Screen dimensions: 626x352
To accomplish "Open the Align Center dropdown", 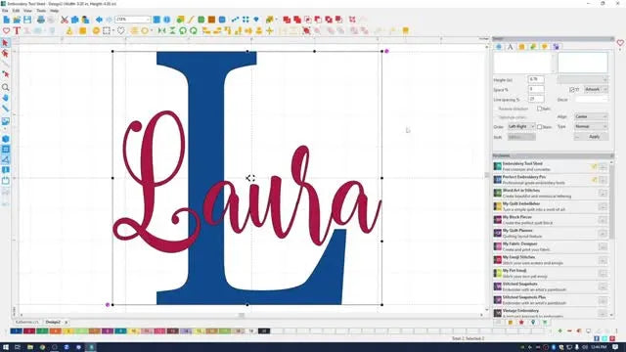I will 591,116.
